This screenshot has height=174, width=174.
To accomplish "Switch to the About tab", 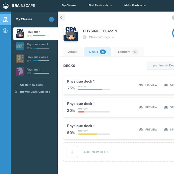I will (x=72, y=52).
